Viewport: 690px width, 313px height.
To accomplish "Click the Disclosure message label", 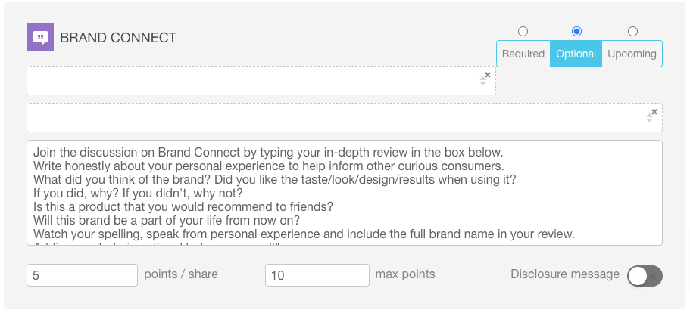I will [565, 274].
